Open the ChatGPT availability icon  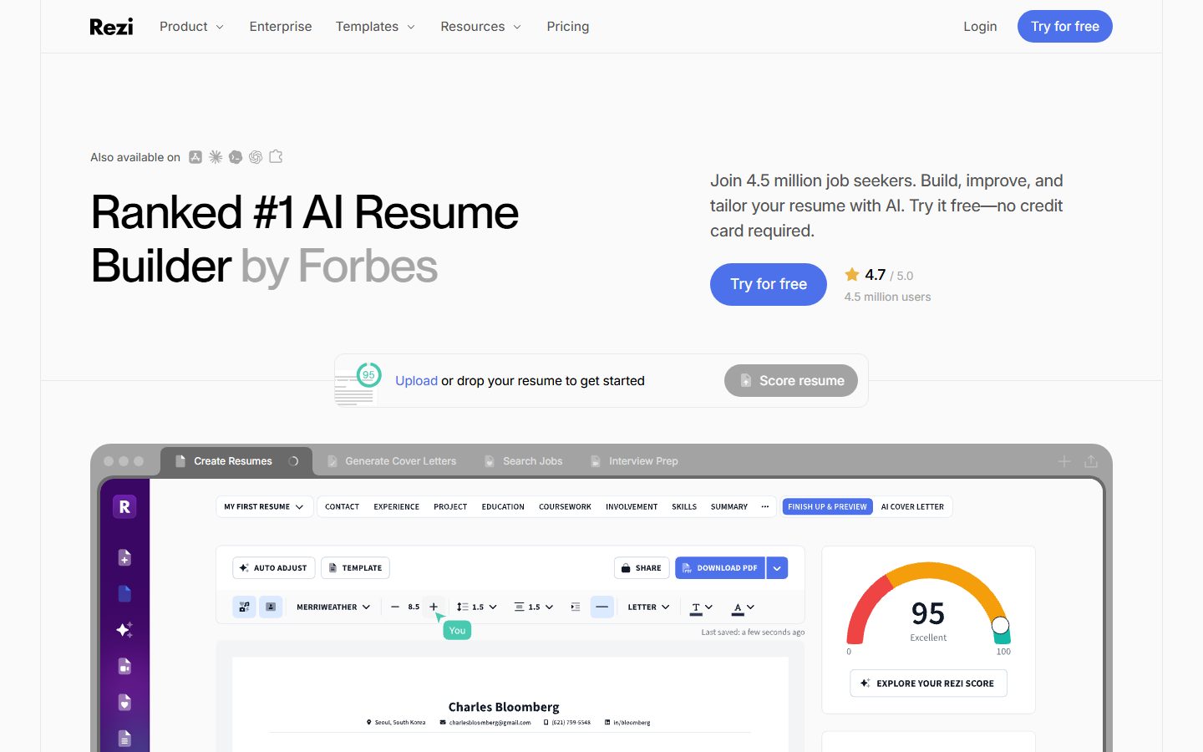click(x=256, y=157)
